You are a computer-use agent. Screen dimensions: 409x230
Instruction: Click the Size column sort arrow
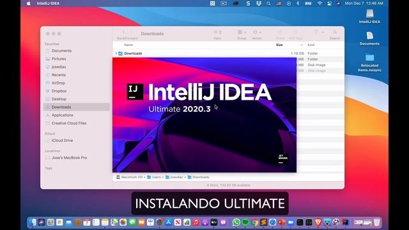[302, 45]
